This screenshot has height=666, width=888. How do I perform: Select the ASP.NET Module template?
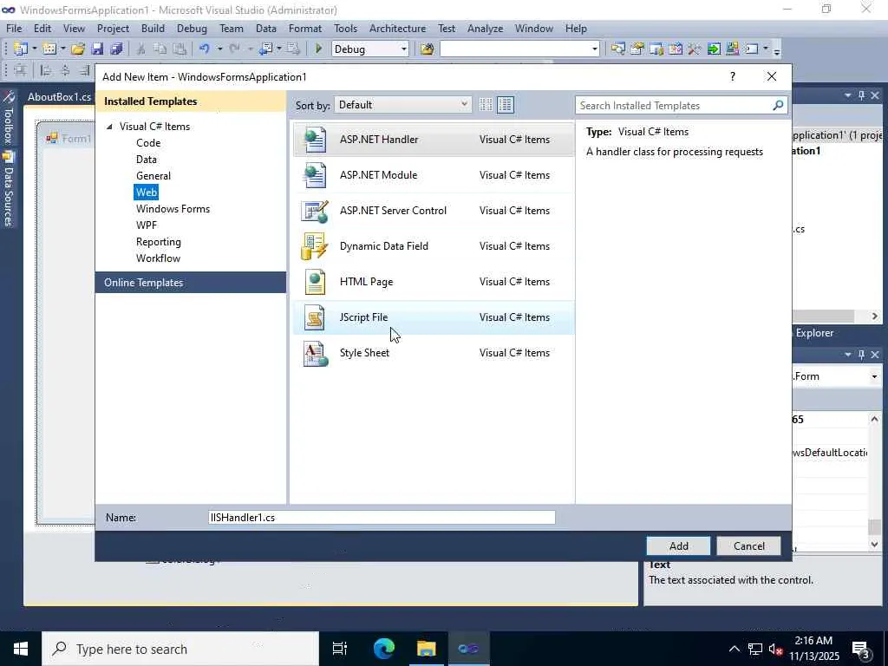click(x=434, y=175)
